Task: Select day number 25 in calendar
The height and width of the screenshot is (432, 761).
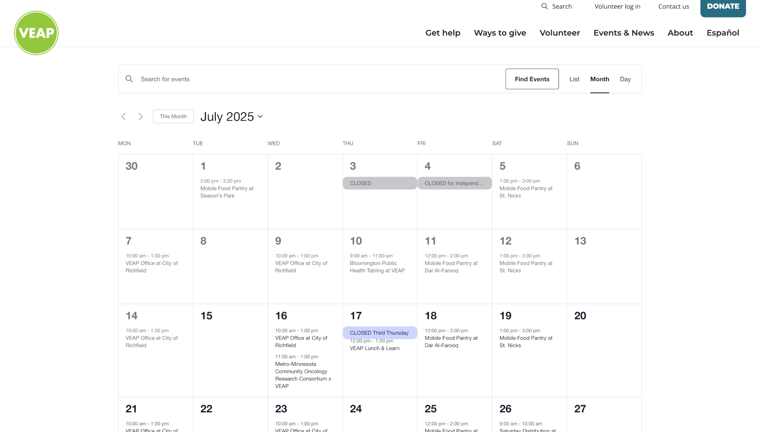Action: [431, 409]
